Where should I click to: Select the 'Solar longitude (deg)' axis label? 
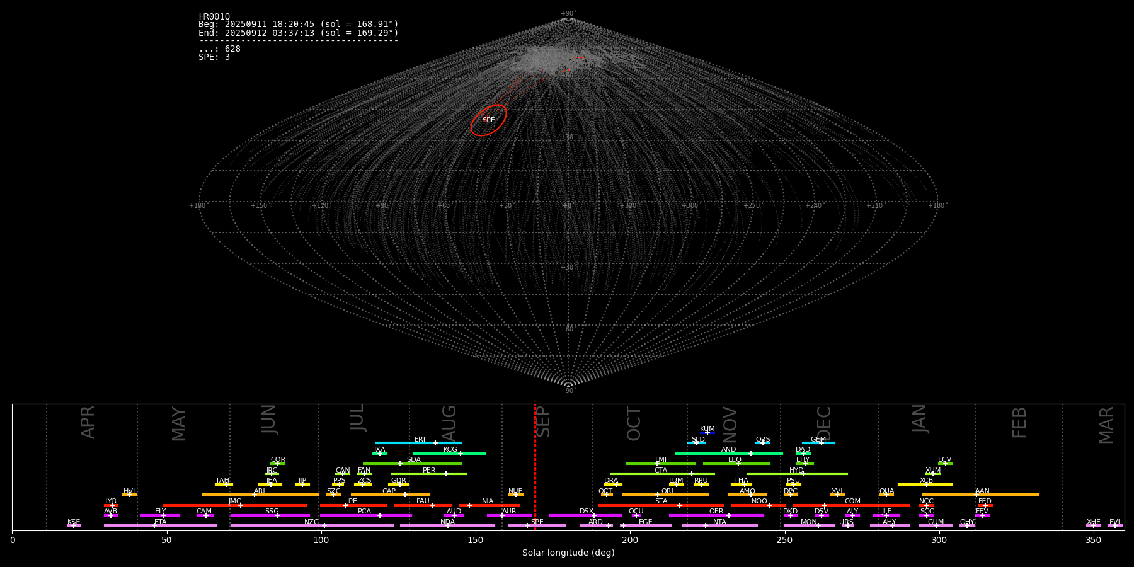click(568, 553)
